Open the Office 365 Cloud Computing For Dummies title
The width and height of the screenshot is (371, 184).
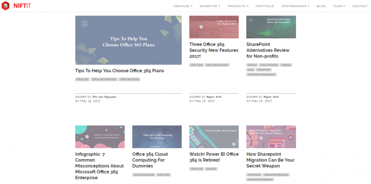point(150,160)
